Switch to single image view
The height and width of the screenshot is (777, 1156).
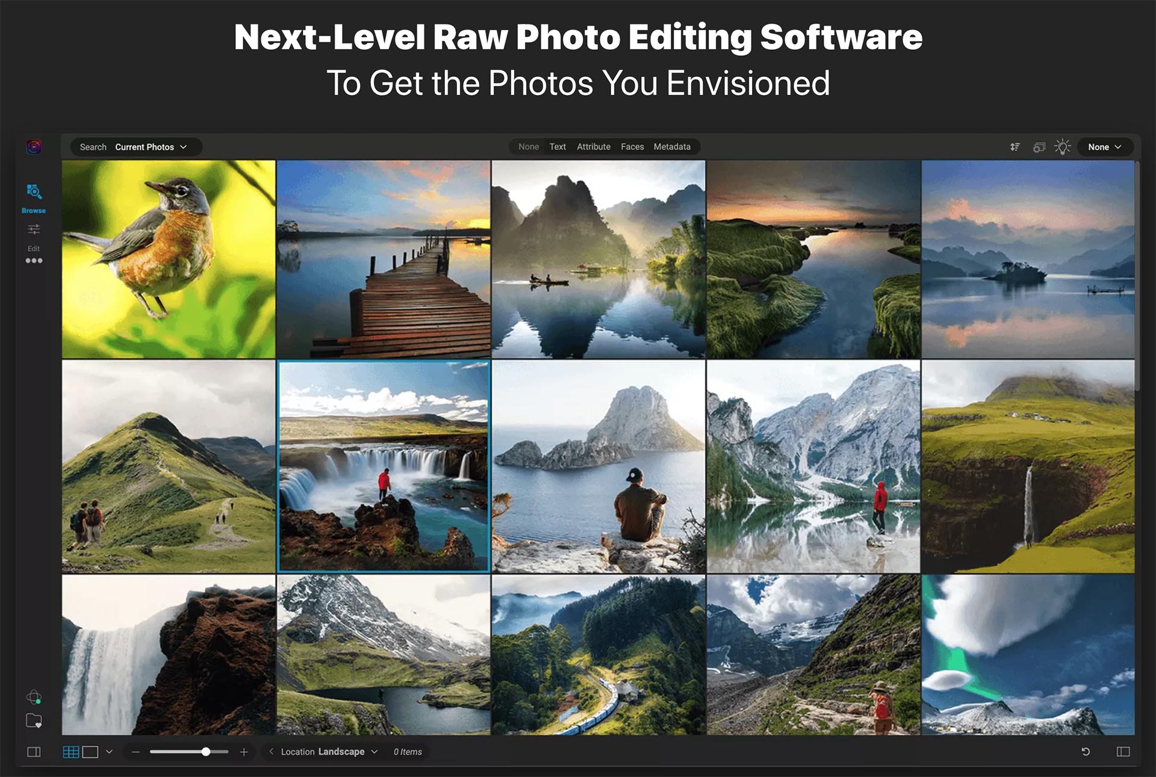90,751
